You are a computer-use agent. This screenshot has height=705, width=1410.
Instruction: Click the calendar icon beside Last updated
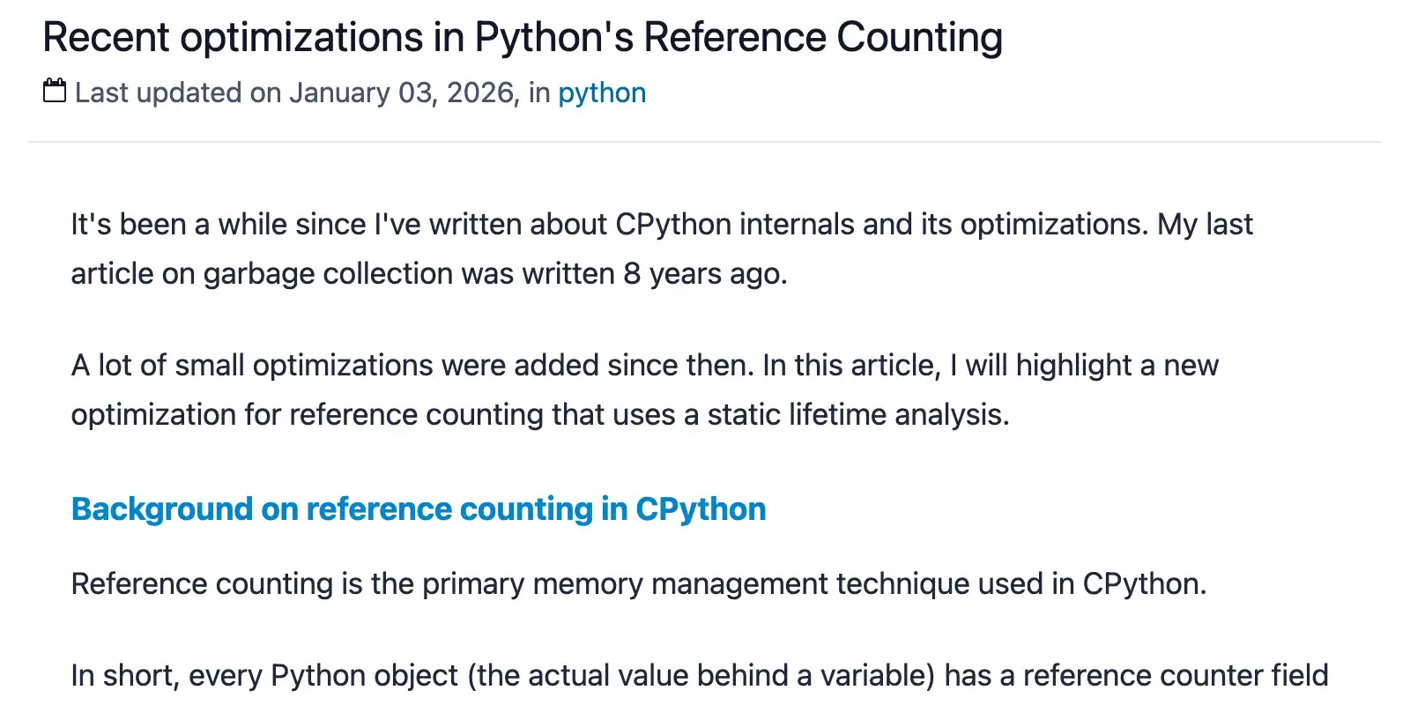point(55,91)
